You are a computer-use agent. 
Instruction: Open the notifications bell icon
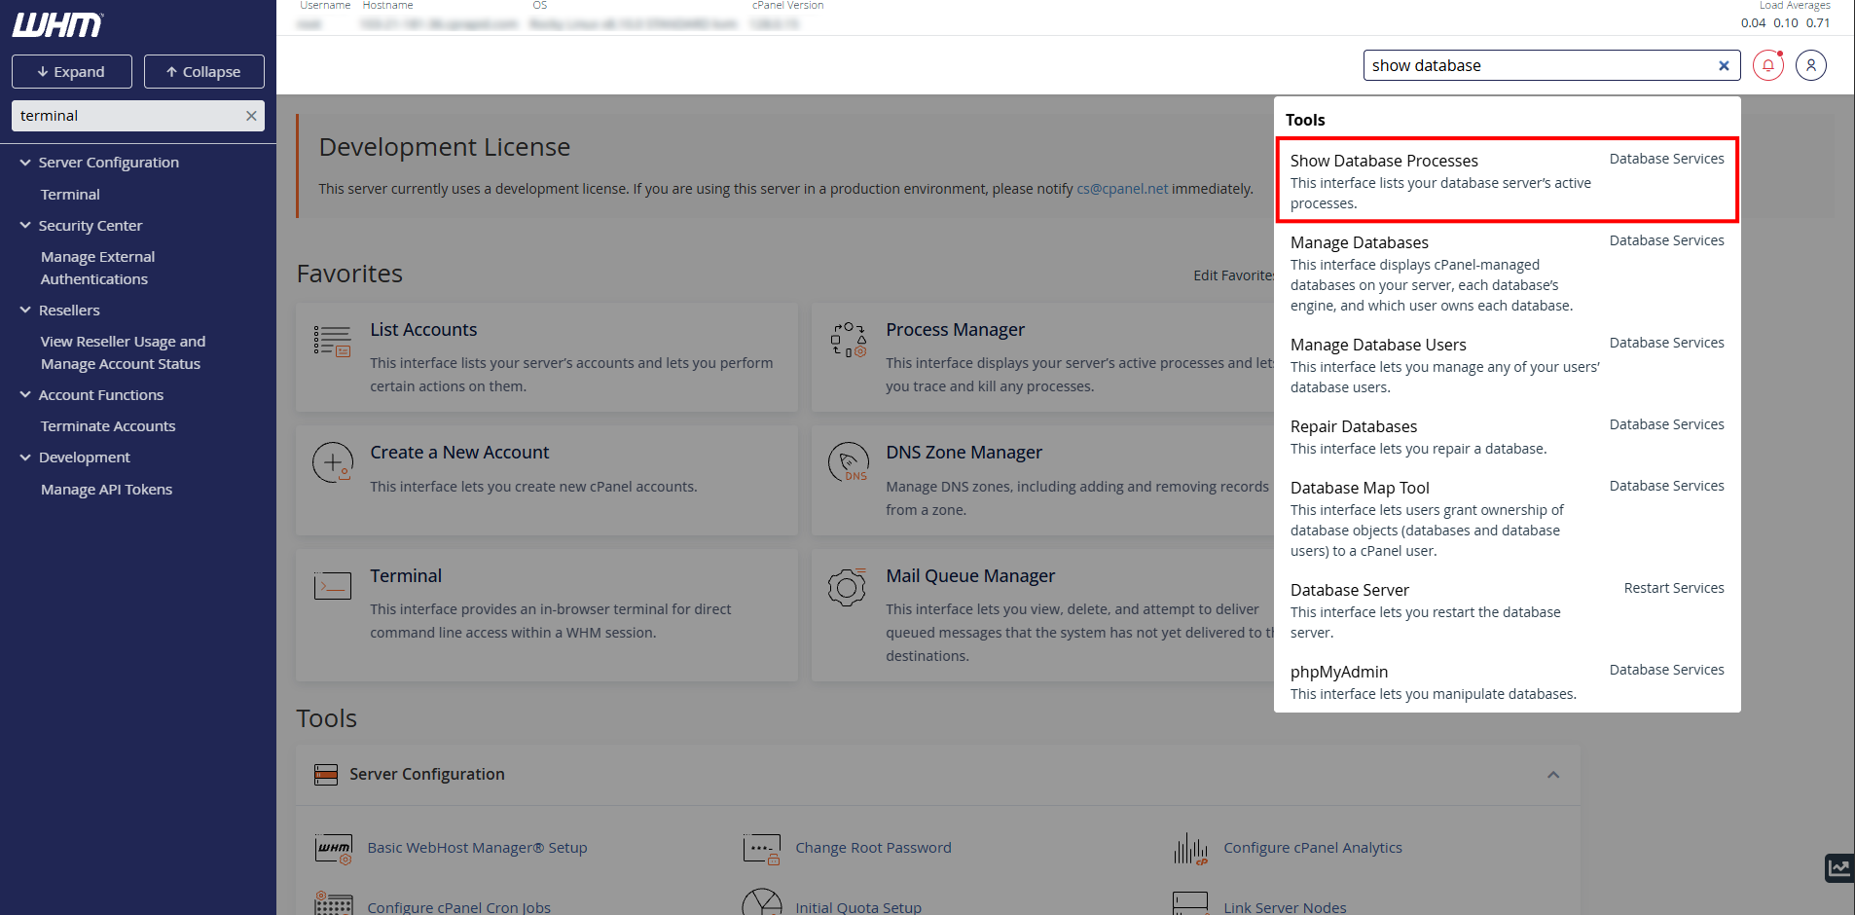pyautogui.click(x=1767, y=65)
